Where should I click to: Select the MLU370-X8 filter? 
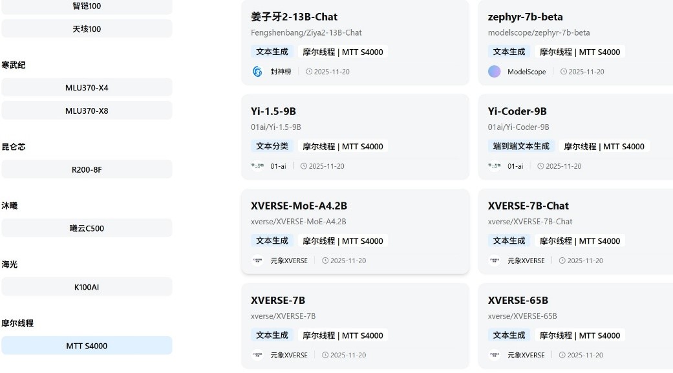(x=87, y=111)
